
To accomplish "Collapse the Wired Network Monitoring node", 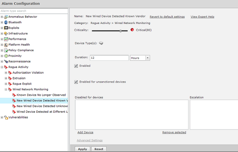I will pos(6,90).
